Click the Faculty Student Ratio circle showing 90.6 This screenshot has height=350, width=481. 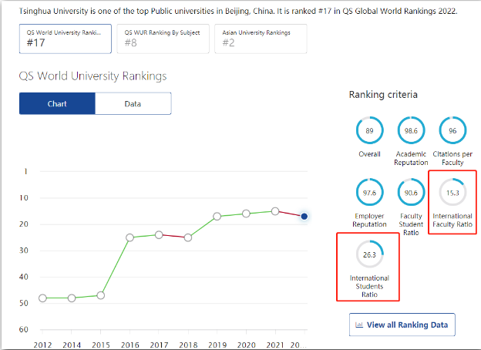pos(411,192)
